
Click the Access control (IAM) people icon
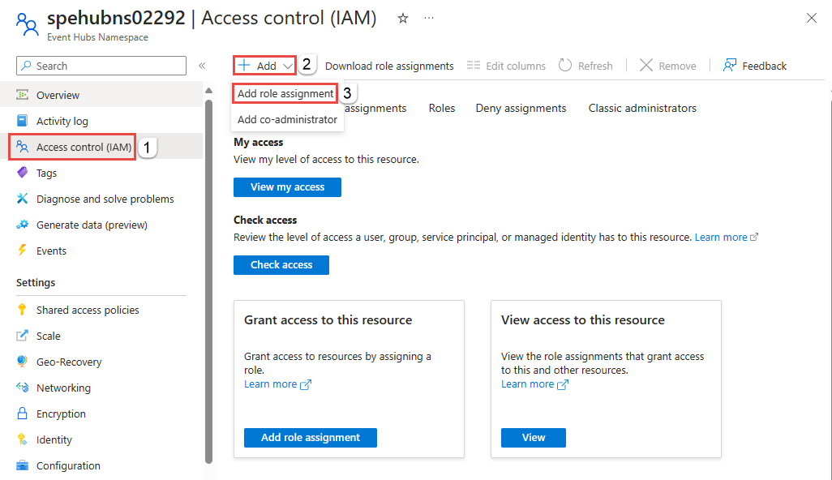[22, 147]
